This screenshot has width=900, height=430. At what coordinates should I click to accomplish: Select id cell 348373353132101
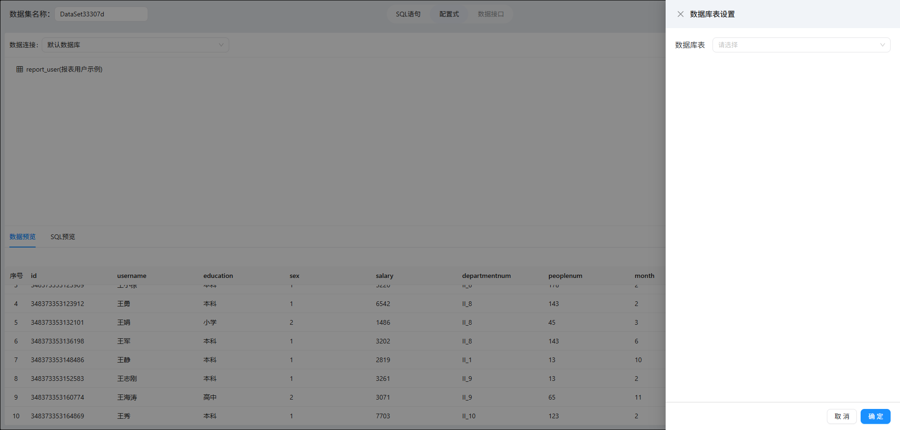[x=58, y=322]
